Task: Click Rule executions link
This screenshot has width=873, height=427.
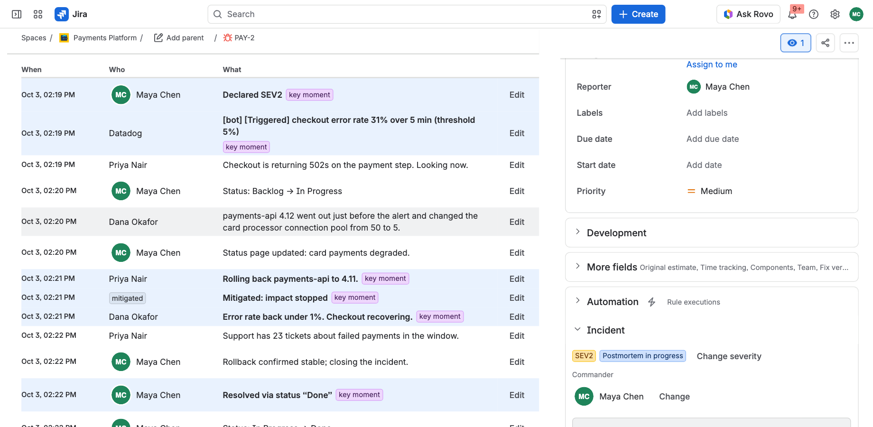Action: point(694,302)
